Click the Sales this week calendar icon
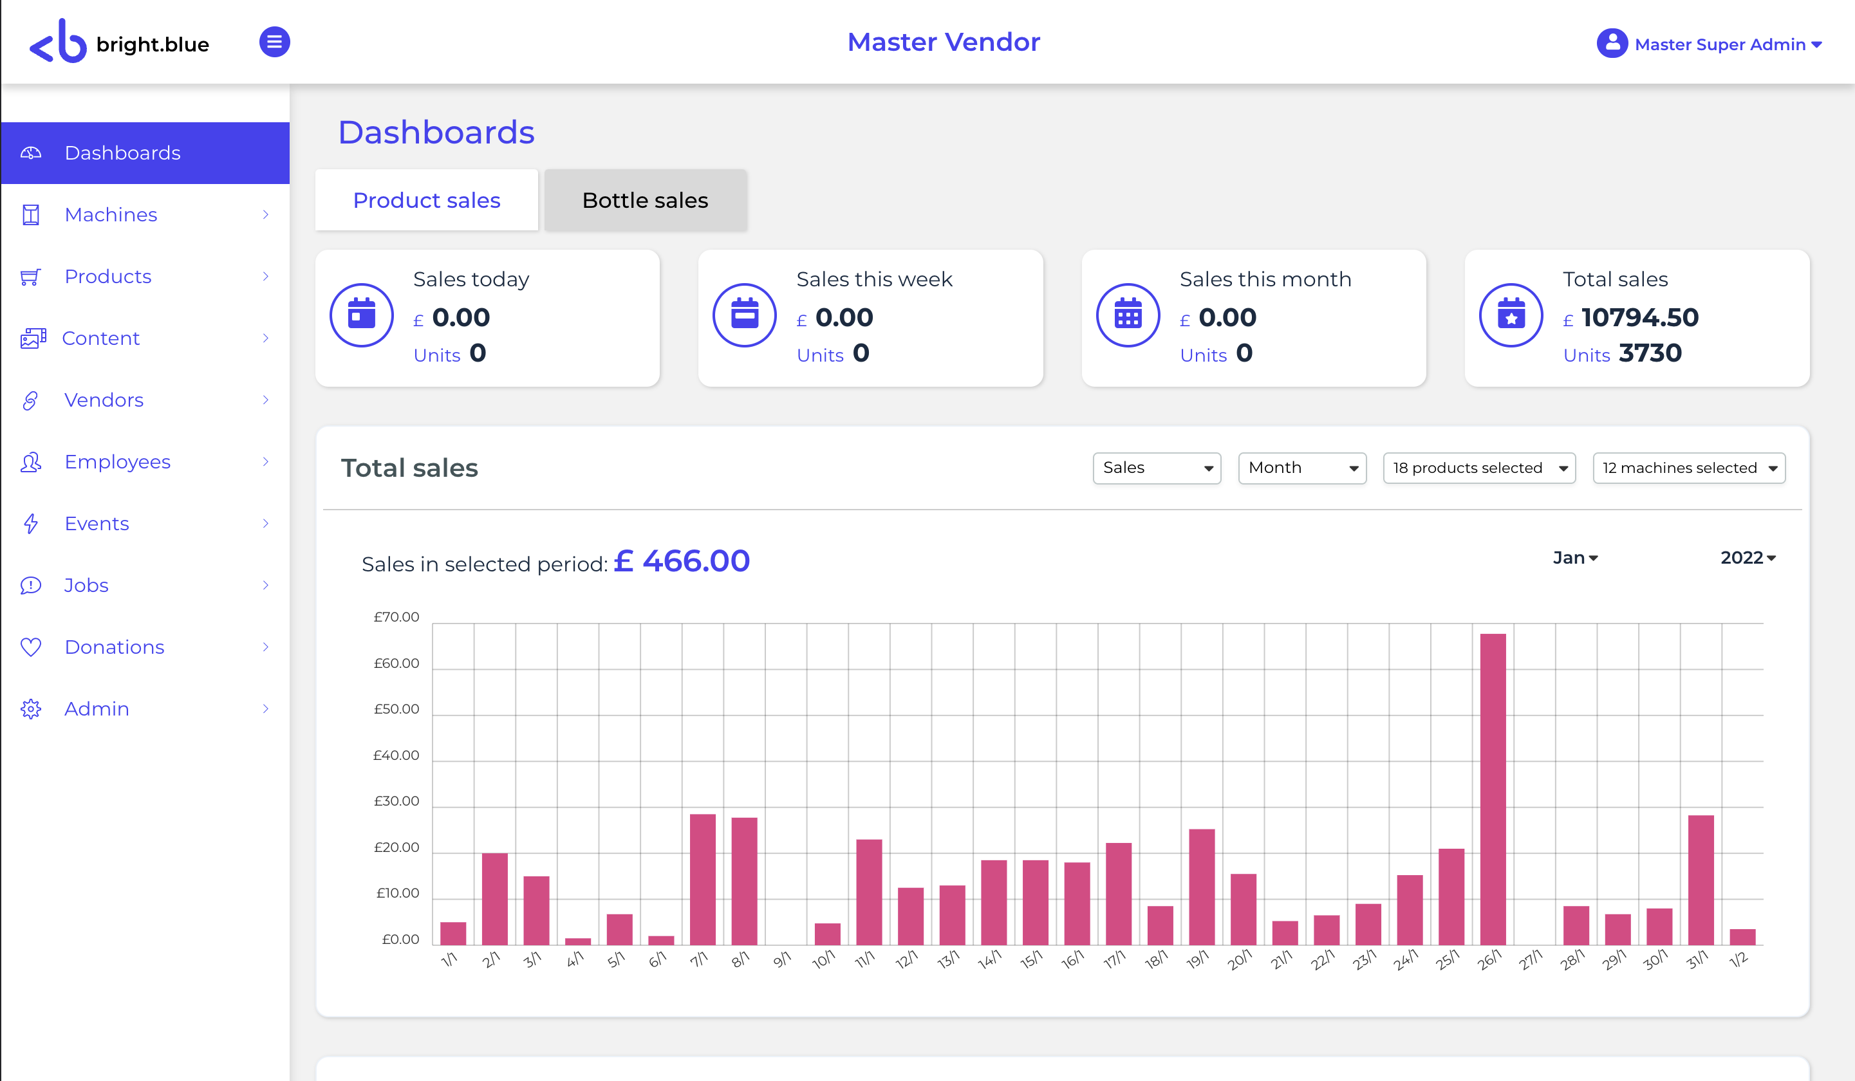The height and width of the screenshot is (1081, 1855). point(744,315)
